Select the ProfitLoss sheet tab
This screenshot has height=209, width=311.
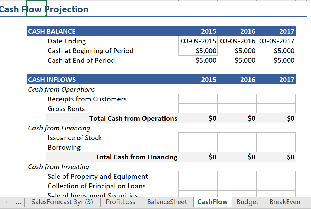coord(121,202)
